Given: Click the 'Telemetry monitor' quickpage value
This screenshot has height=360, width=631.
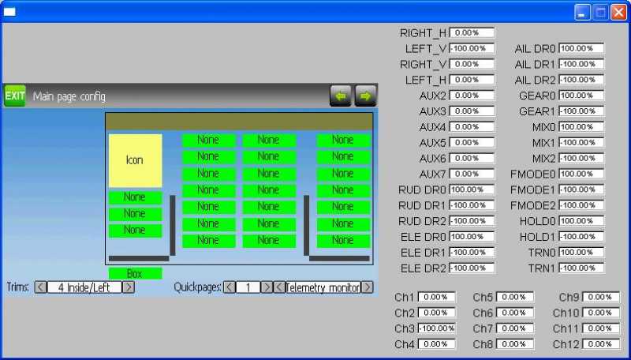Looking at the screenshot, I should pyautogui.click(x=323, y=287).
